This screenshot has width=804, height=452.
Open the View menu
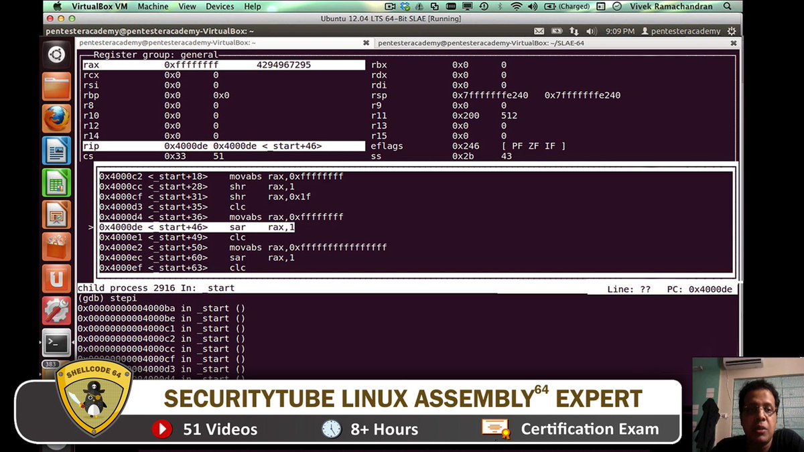click(x=188, y=6)
